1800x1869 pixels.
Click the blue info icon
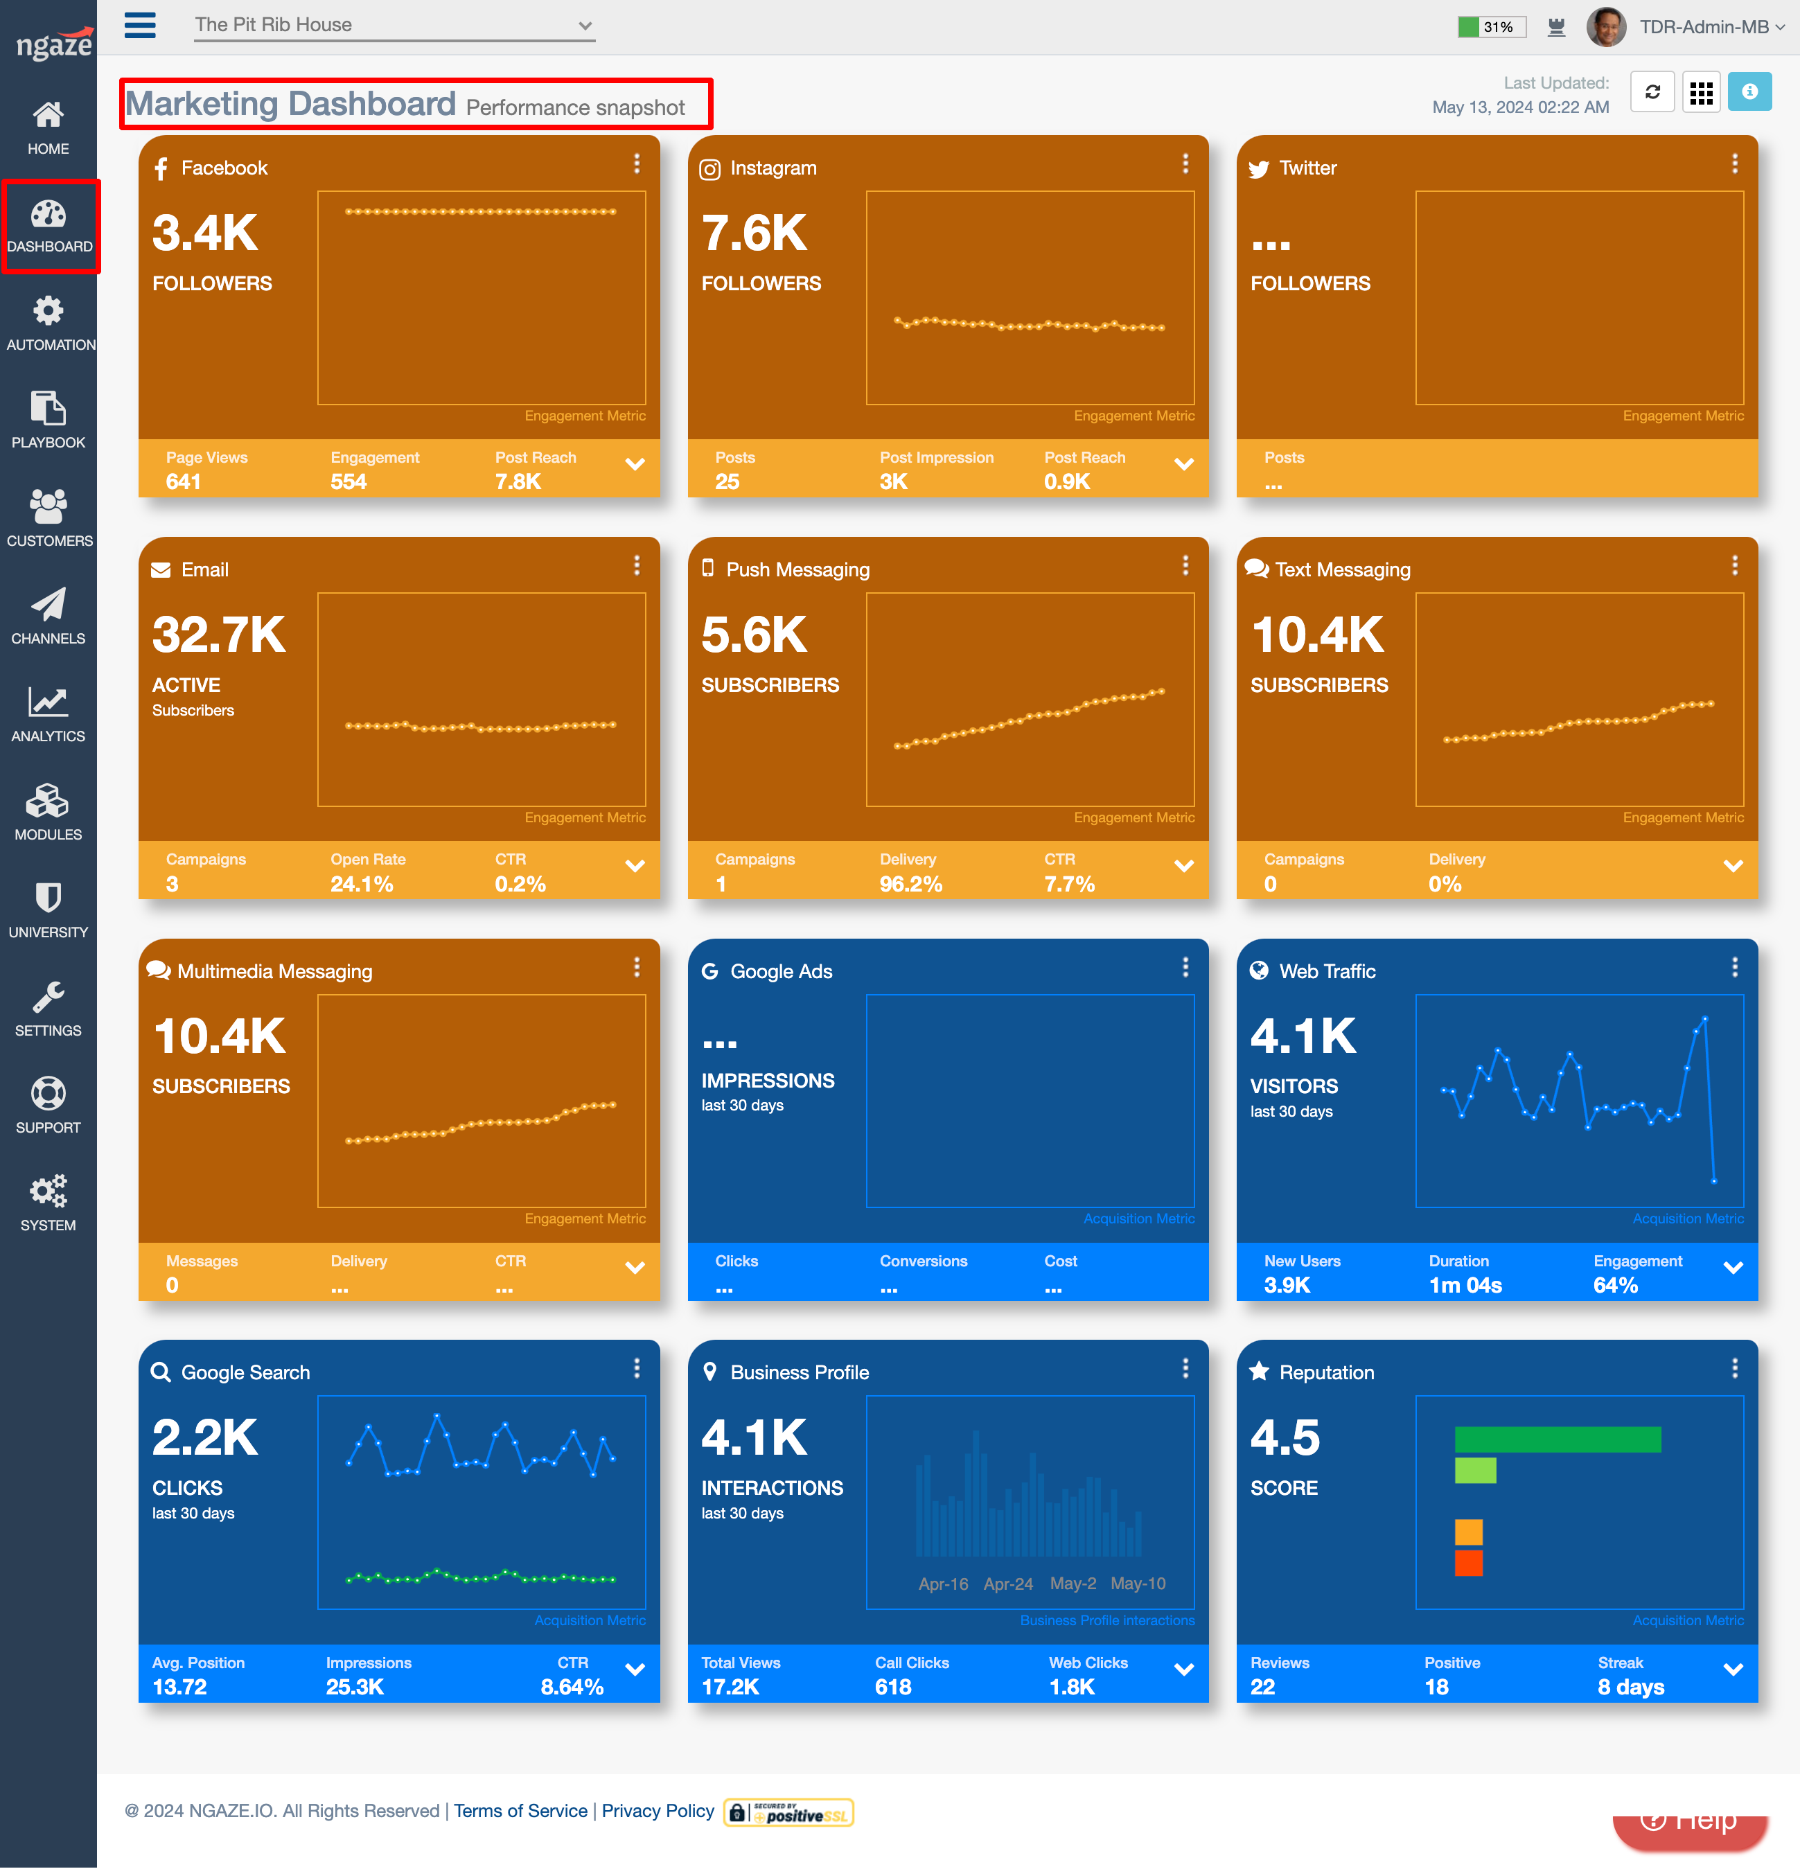1749,93
